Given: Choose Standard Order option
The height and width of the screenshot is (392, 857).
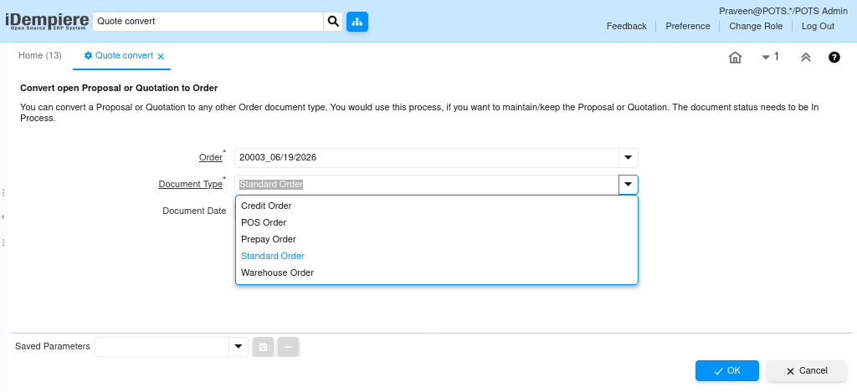Looking at the screenshot, I should pos(437,256).
